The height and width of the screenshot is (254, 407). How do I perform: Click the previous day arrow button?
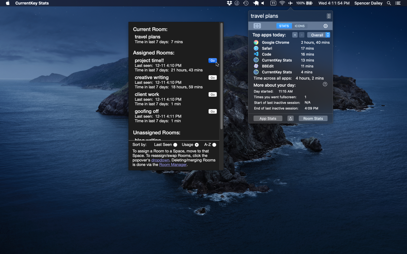click(295, 35)
